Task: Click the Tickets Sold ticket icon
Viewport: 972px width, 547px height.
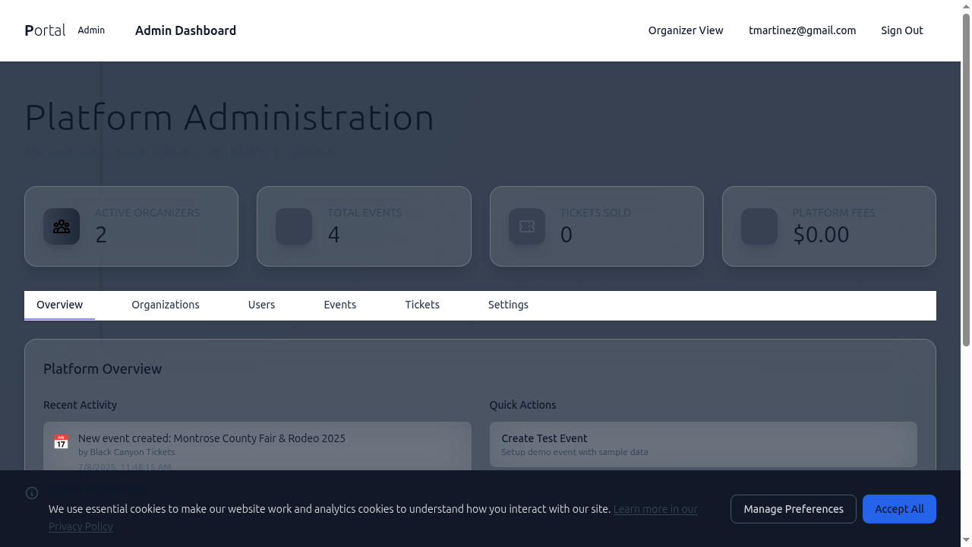Action: pyautogui.click(x=527, y=226)
